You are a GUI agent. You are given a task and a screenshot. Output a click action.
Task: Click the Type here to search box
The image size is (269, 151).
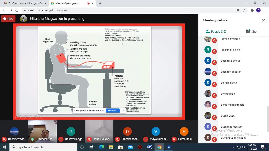tap(43, 147)
